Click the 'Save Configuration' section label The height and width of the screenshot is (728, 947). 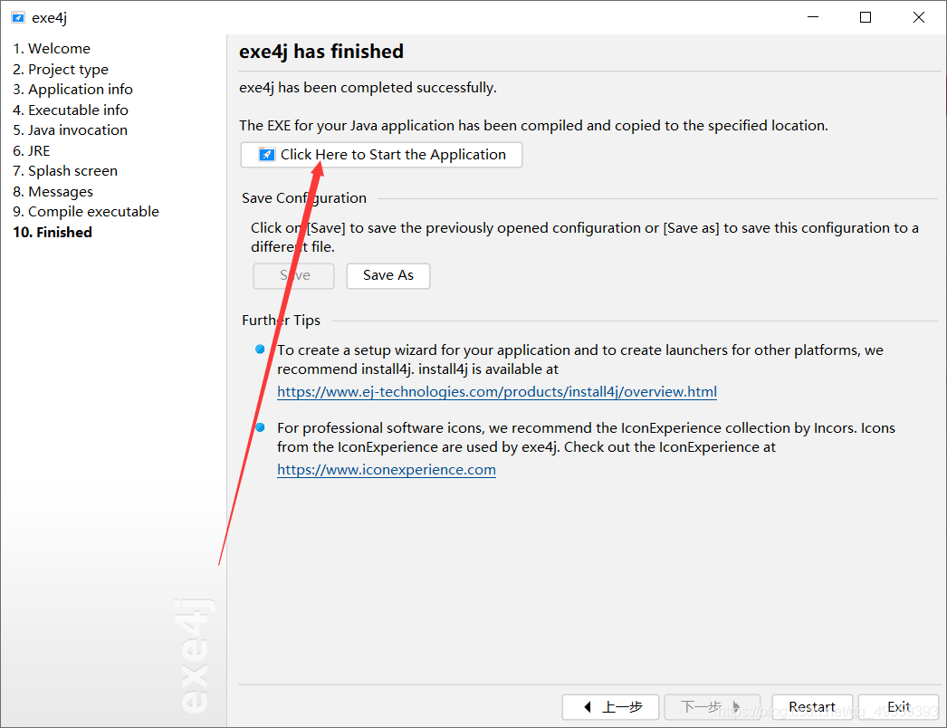click(x=304, y=198)
